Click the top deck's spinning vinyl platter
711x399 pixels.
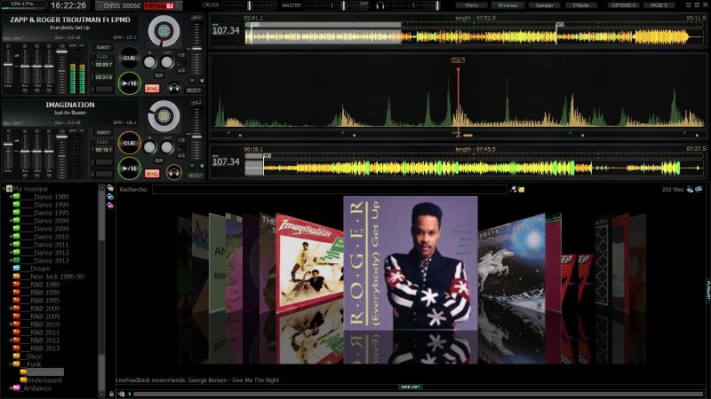tap(164, 32)
